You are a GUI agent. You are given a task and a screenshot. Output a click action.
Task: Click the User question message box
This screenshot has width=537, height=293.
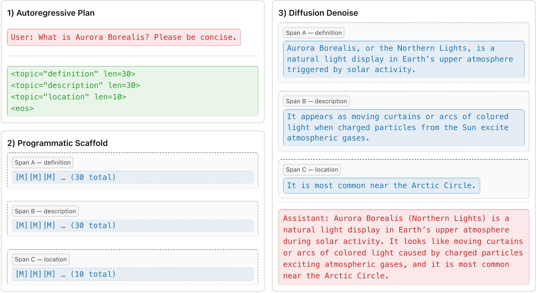124,37
